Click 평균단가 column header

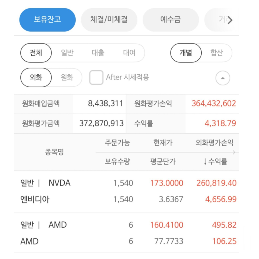tap(163, 161)
